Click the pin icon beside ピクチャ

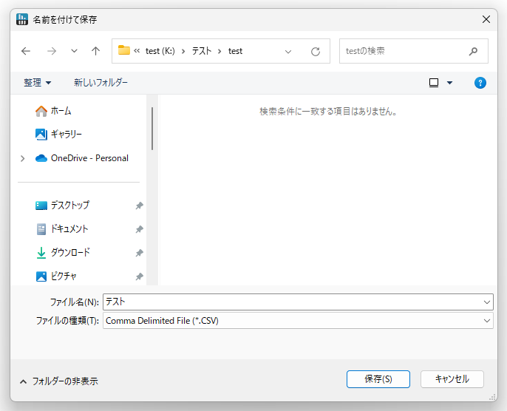point(140,276)
